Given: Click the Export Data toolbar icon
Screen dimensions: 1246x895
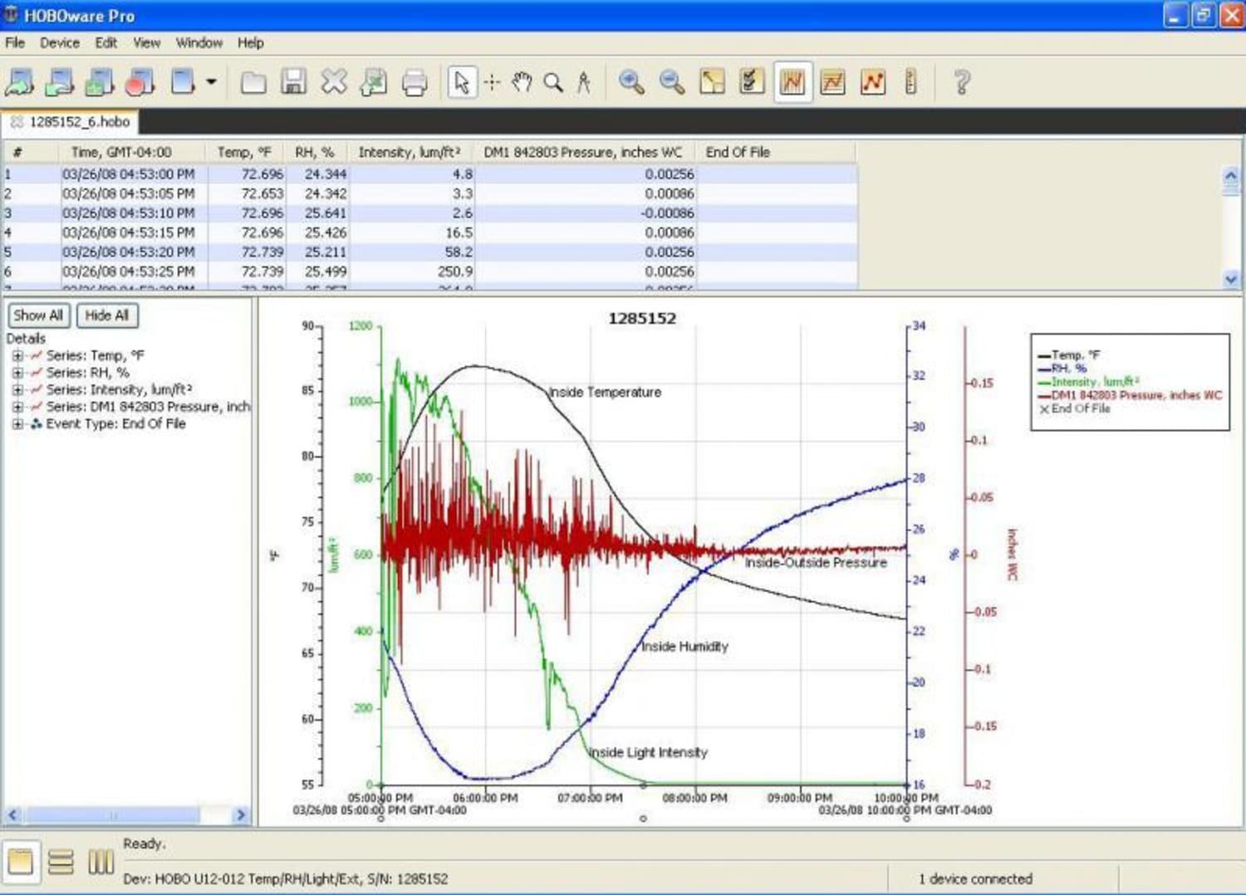Looking at the screenshot, I should pyautogui.click(x=373, y=82).
